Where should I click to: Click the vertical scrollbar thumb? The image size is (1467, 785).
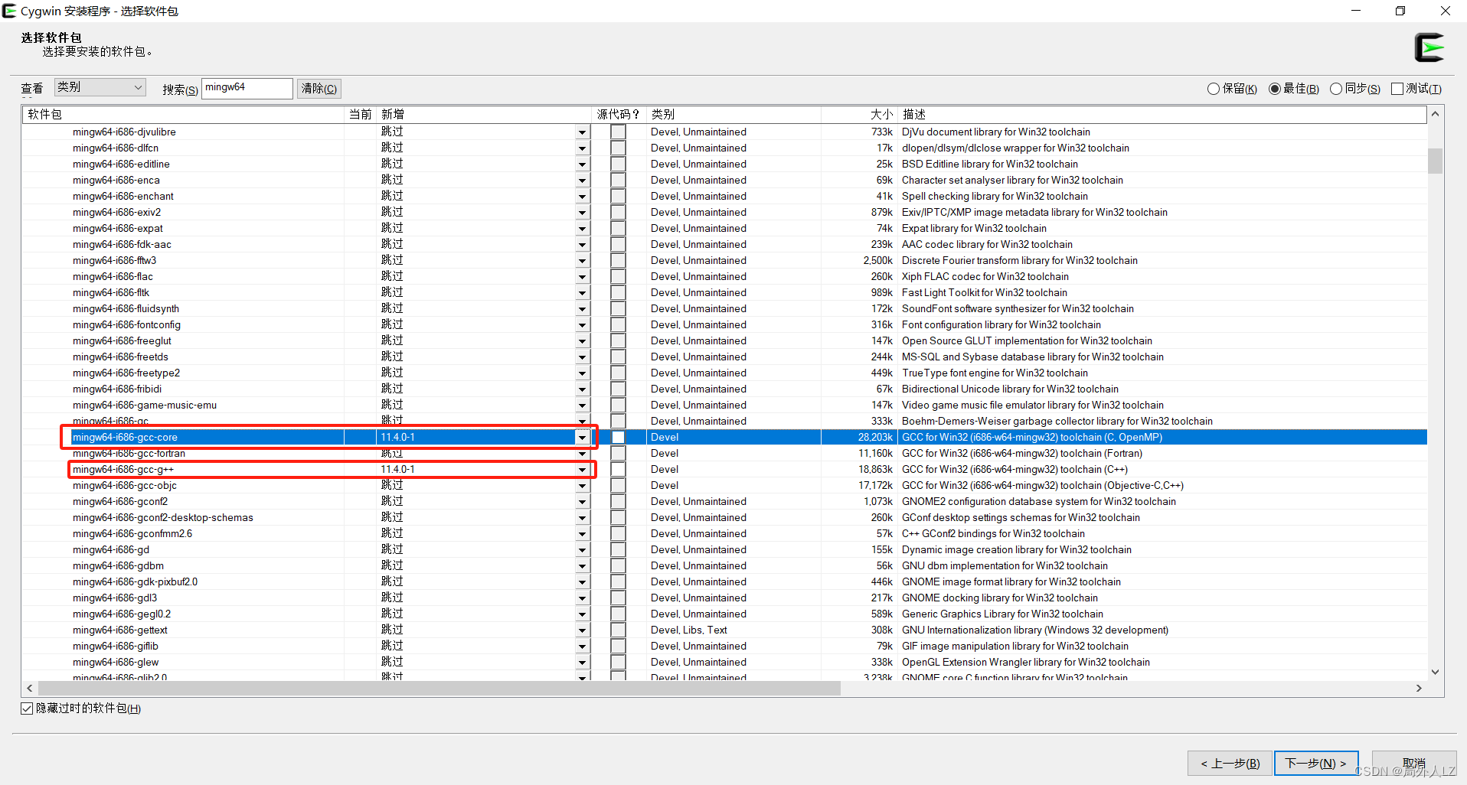1435,161
